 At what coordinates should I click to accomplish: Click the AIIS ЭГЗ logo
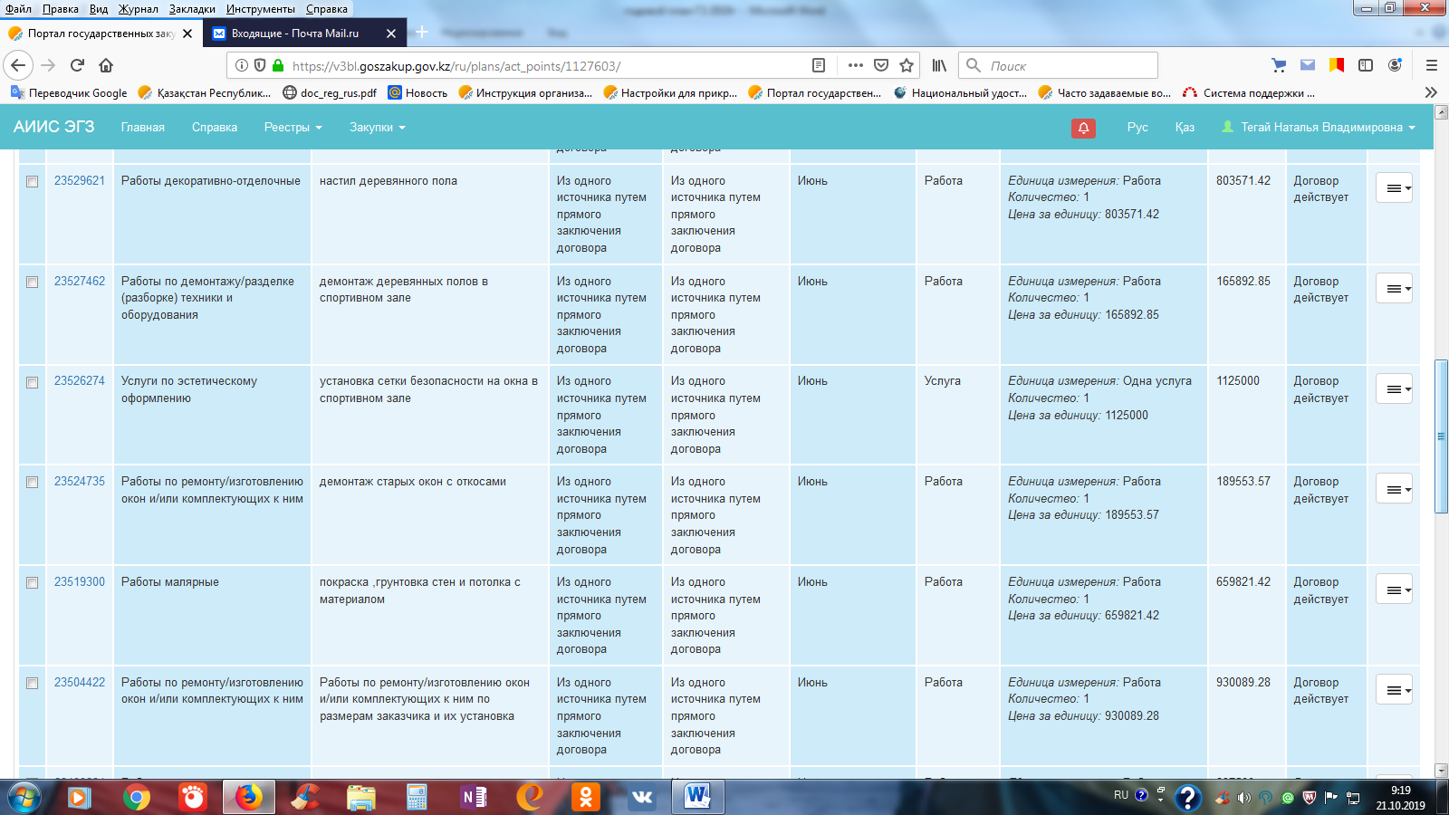53,127
